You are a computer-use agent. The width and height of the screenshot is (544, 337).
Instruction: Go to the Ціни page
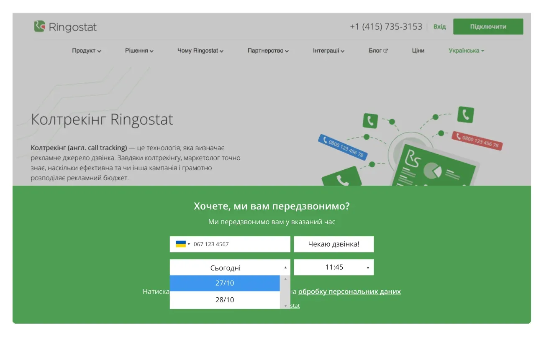click(418, 51)
